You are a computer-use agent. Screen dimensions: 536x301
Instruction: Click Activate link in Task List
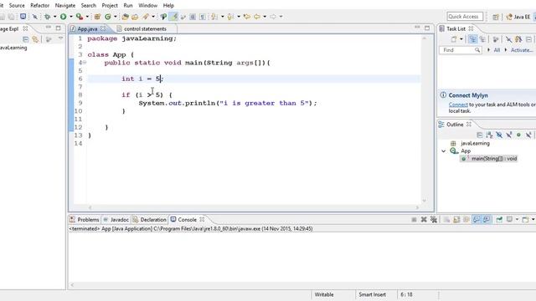pyautogui.click(x=522, y=50)
